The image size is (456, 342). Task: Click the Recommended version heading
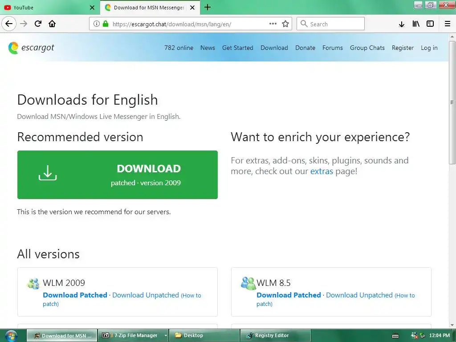pos(80,137)
